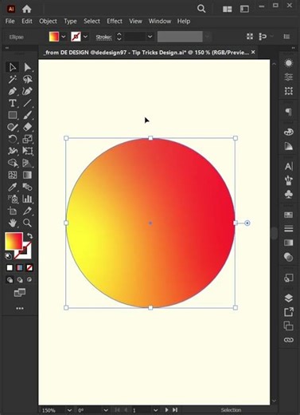Enable Draw Inside mode
This screenshot has height=415, width=300.
pyautogui.click(x=29, y=279)
